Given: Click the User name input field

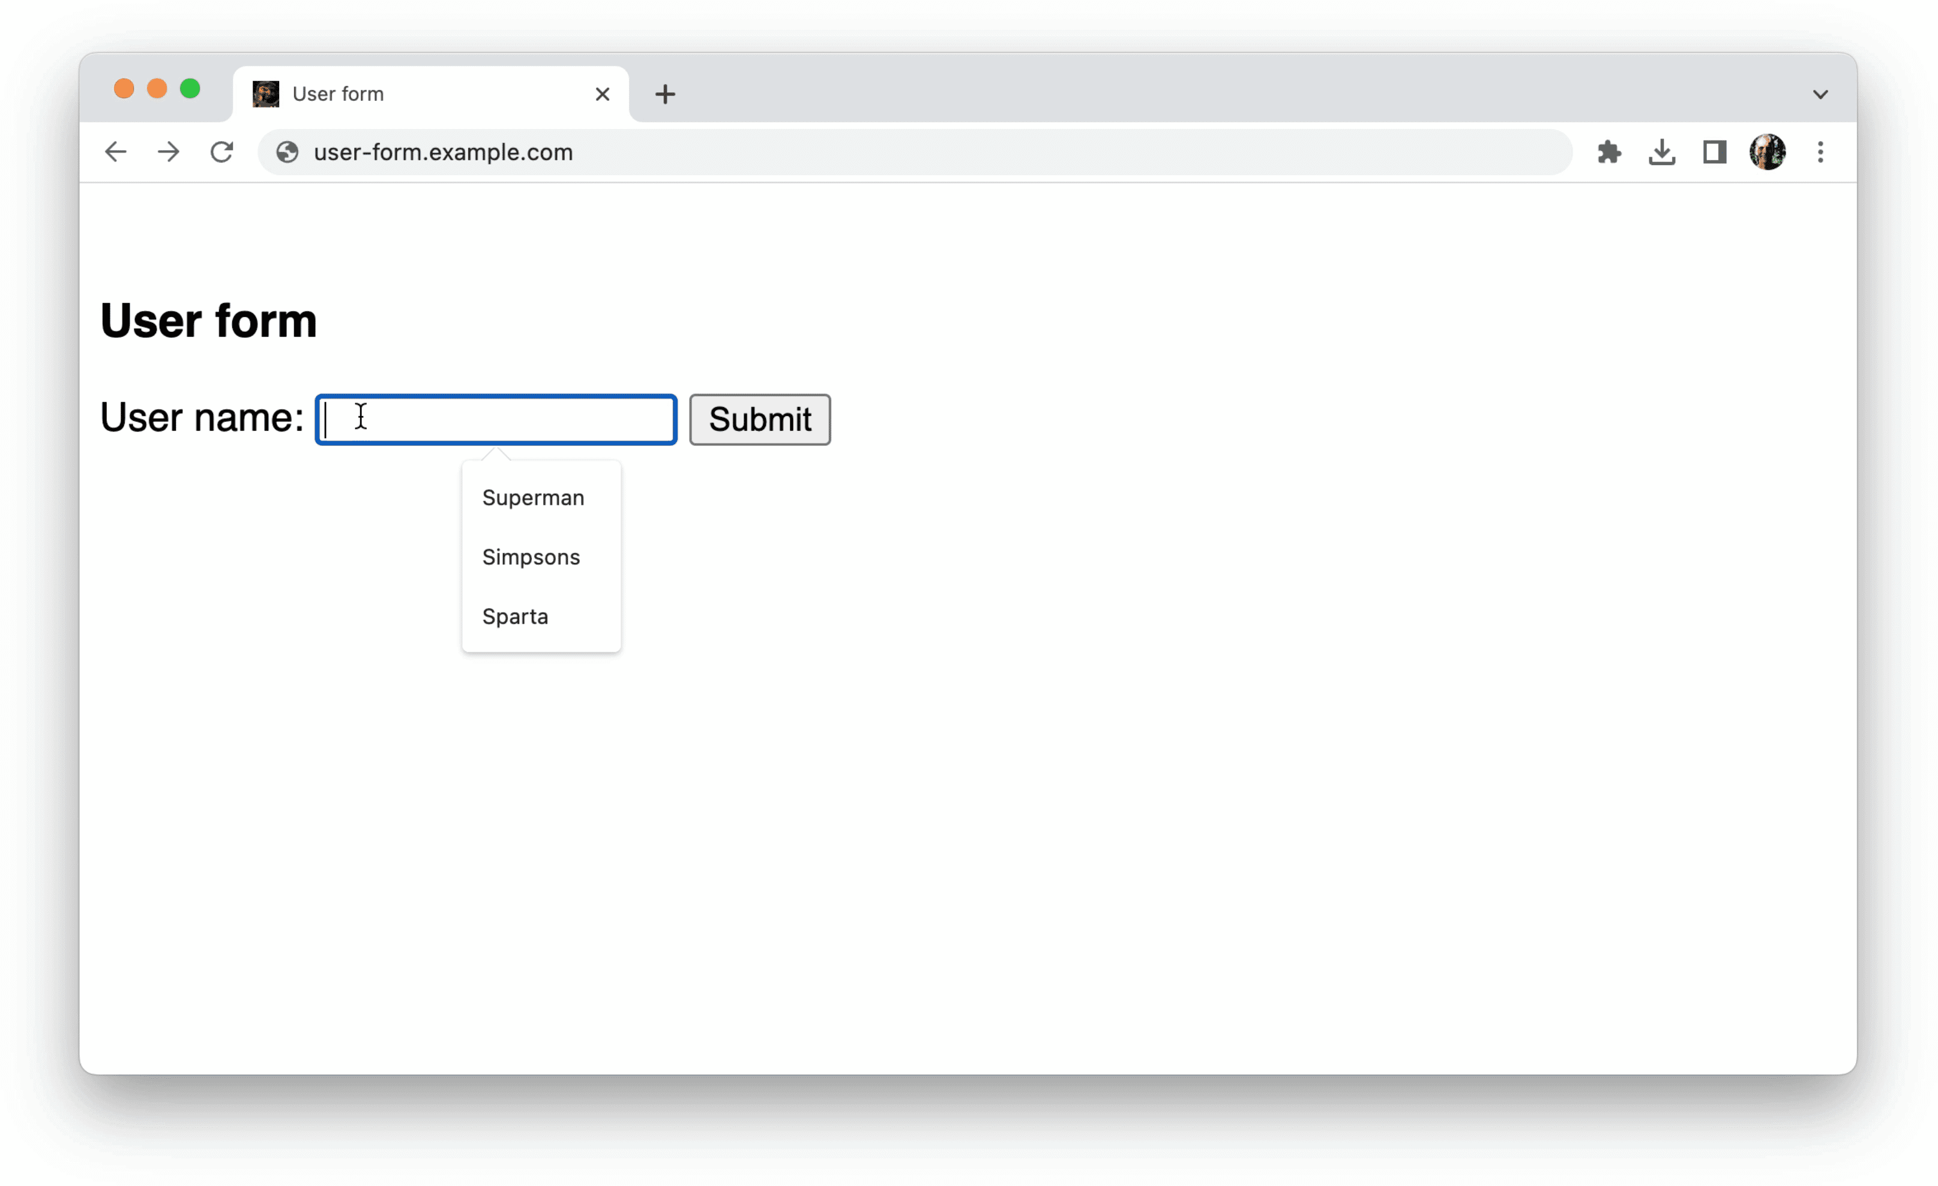Looking at the screenshot, I should 497,418.
